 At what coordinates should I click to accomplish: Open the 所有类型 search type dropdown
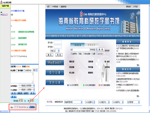[x=93, y=49]
